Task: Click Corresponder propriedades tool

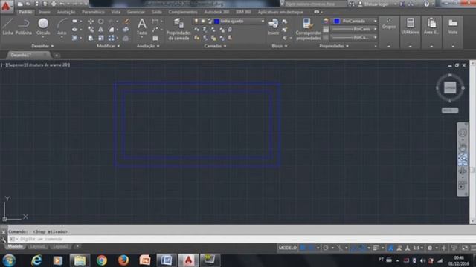Action: click(x=308, y=29)
